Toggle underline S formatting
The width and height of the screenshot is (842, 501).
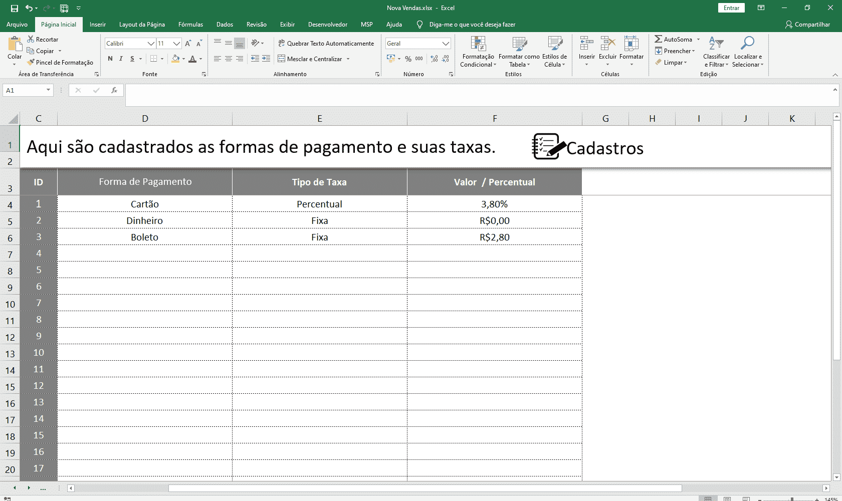pyautogui.click(x=132, y=59)
